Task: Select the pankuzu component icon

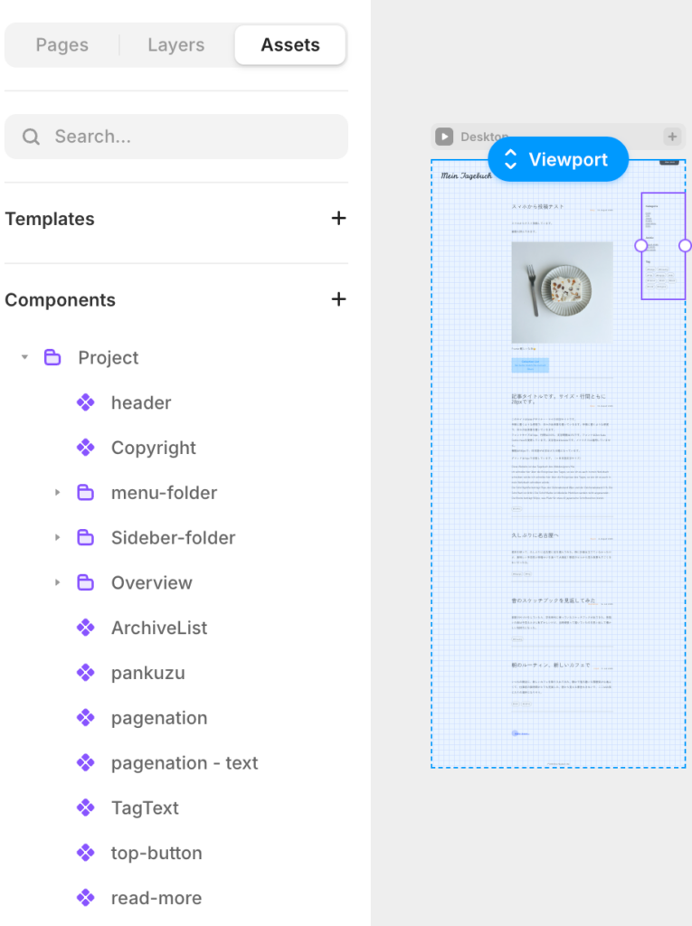Action: [x=86, y=673]
